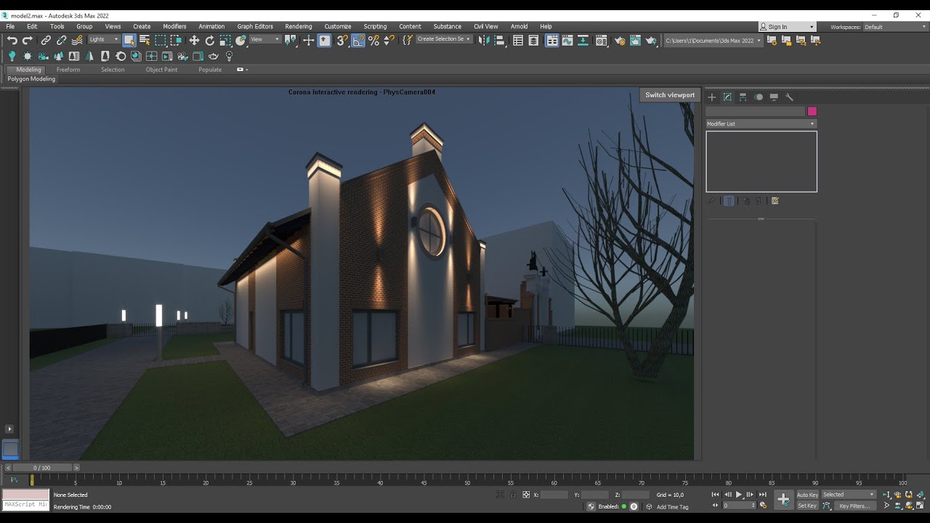The height and width of the screenshot is (523, 930).
Task: Open the Lights selection filter dropdown
Action: 104,40
